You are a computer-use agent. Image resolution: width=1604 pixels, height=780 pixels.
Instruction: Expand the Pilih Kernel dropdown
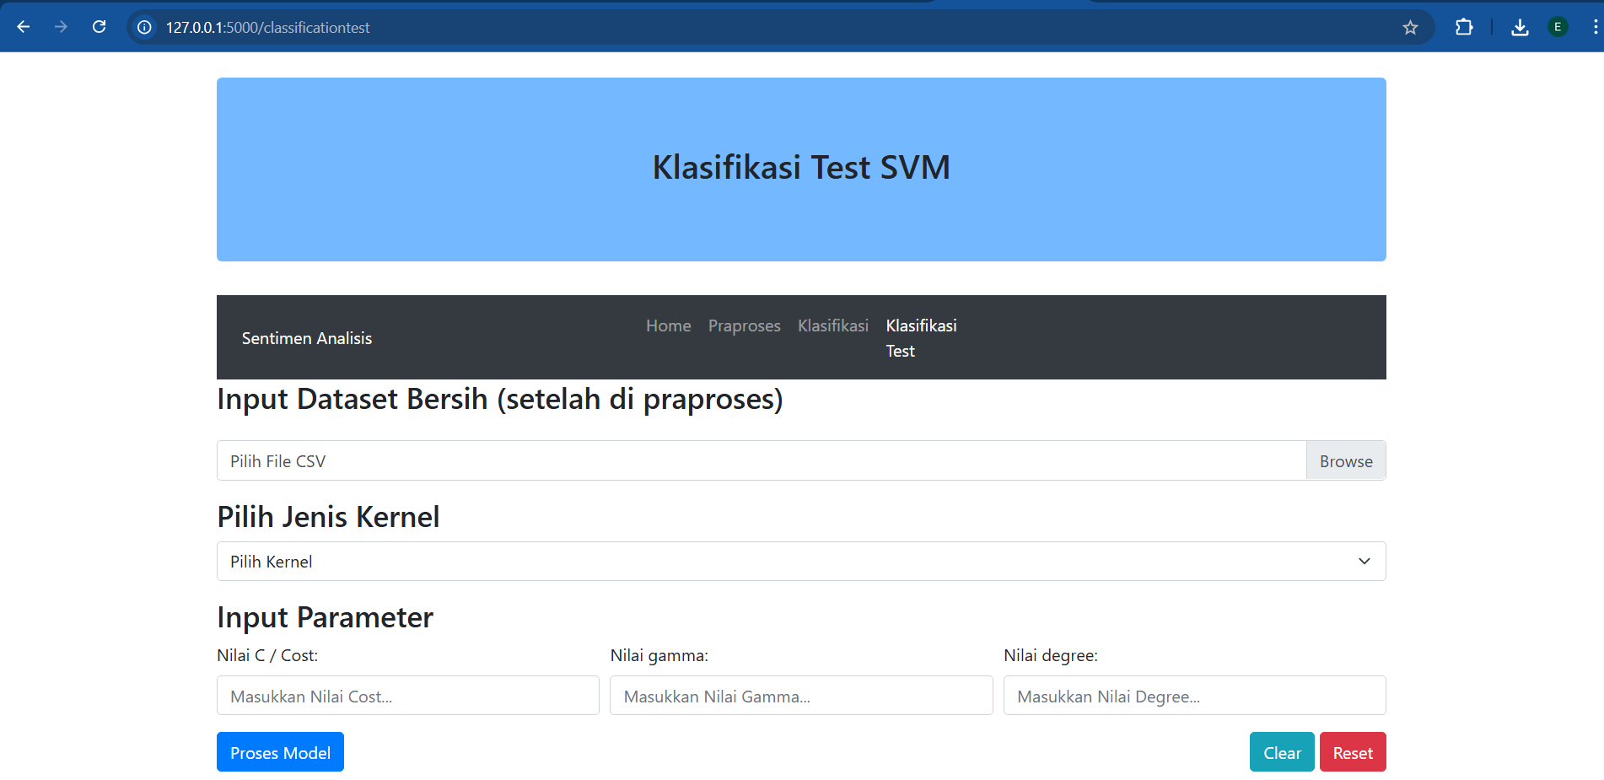click(800, 562)
